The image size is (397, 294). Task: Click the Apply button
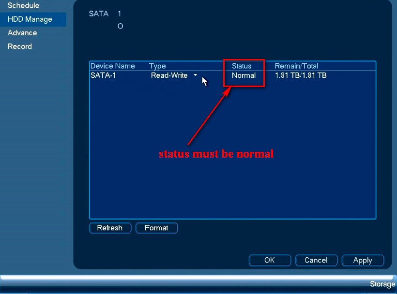363,260
